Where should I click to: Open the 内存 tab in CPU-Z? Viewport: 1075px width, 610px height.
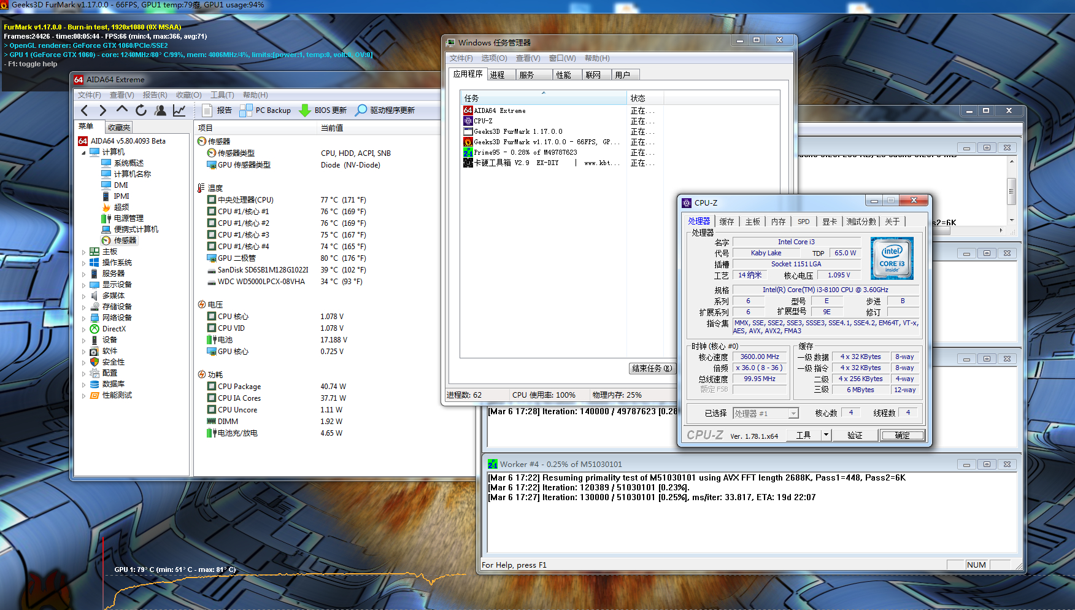point(778,222)
